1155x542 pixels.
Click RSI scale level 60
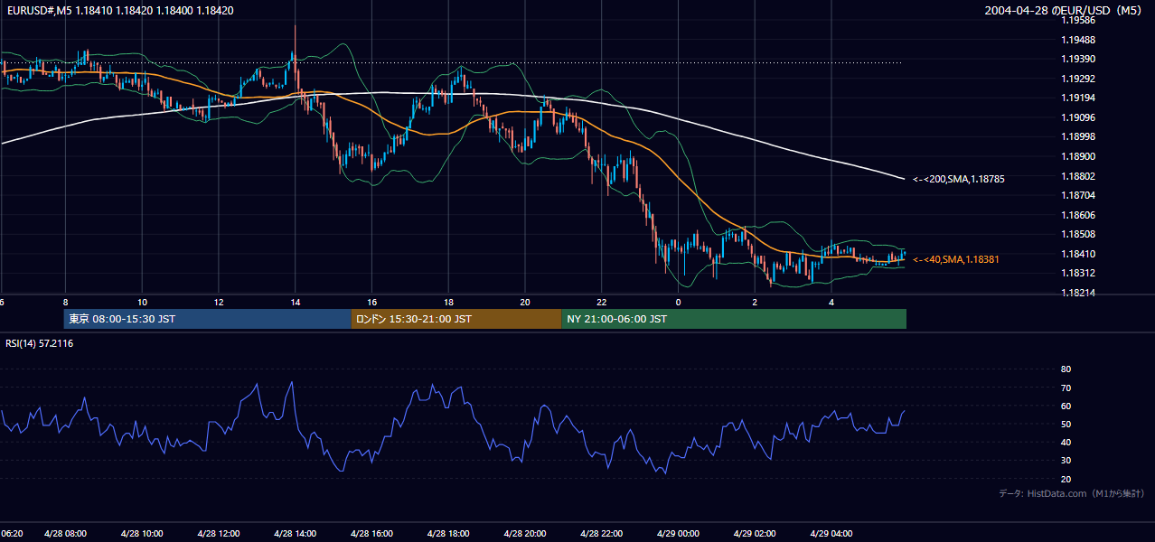click(1066, 406)
